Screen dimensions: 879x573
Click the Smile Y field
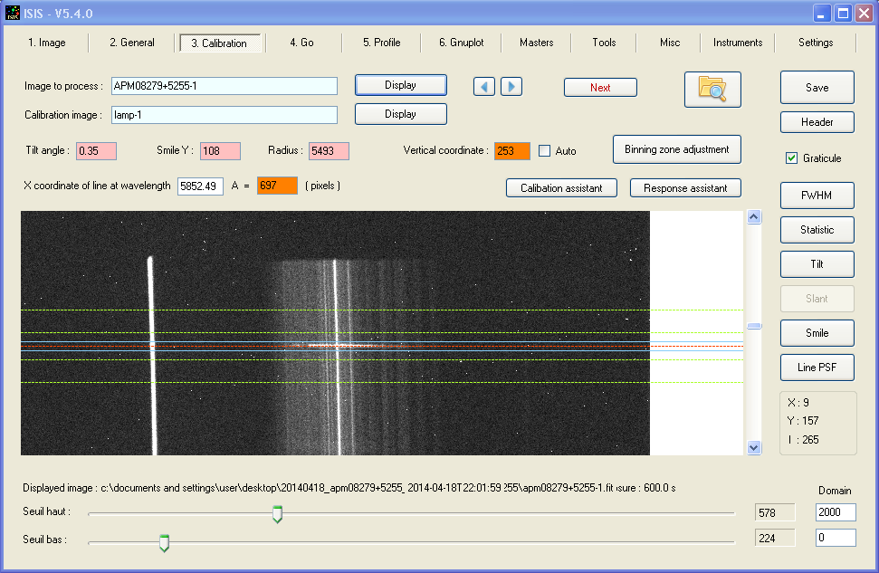pos(220,151)
